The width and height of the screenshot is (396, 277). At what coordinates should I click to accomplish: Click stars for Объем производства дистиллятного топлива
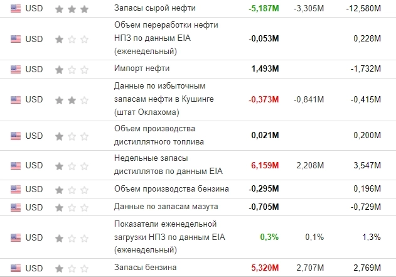pos(72,136)
